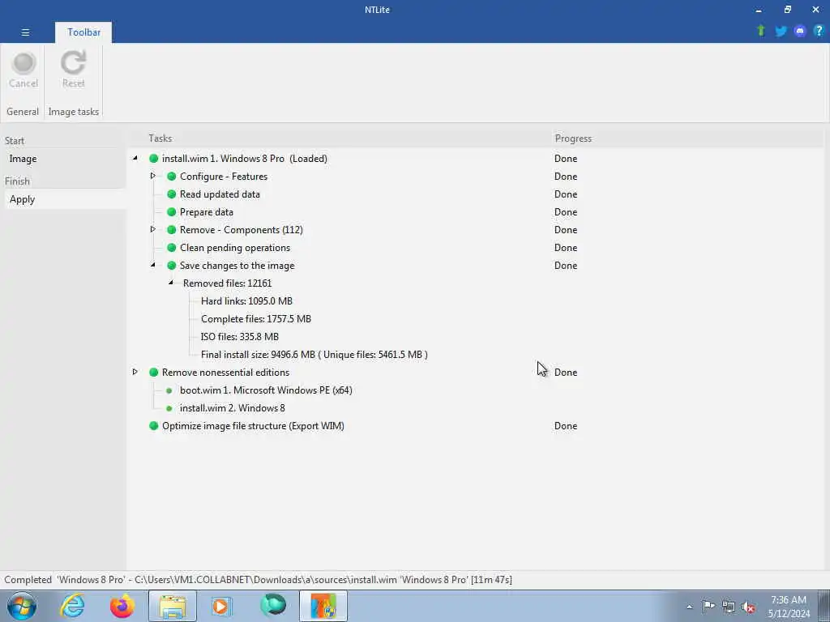
Task: Select Complete files: 1757.5 MB entry
Action: coord(256,319)
